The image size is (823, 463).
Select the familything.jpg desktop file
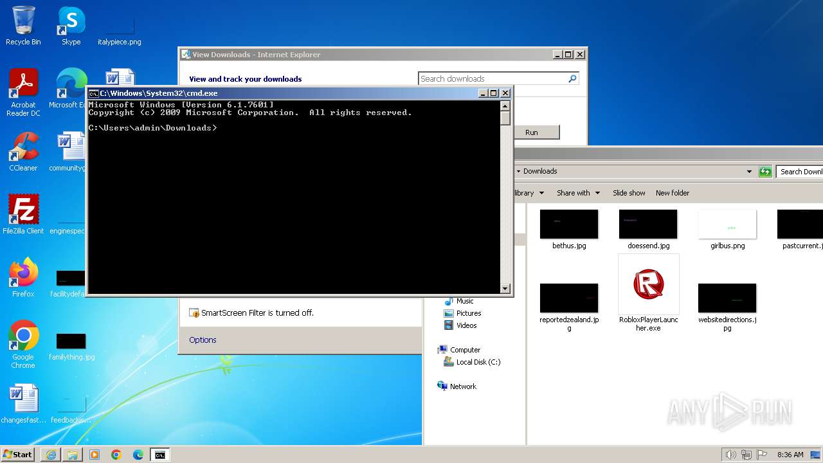(71, 347)
